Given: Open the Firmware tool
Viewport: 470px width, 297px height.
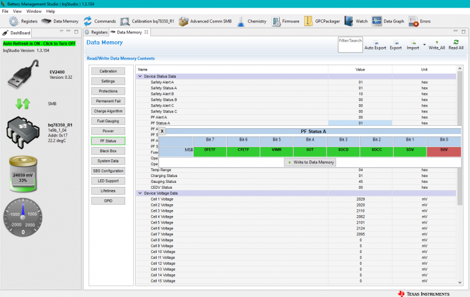Looking at the screenshot, I should tap(285, 21).
